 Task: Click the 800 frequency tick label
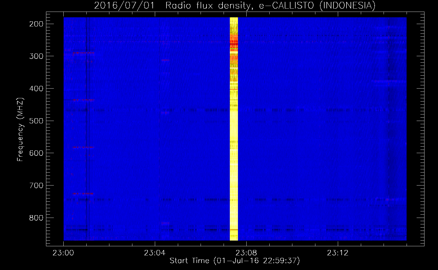(x=36, y=218)
